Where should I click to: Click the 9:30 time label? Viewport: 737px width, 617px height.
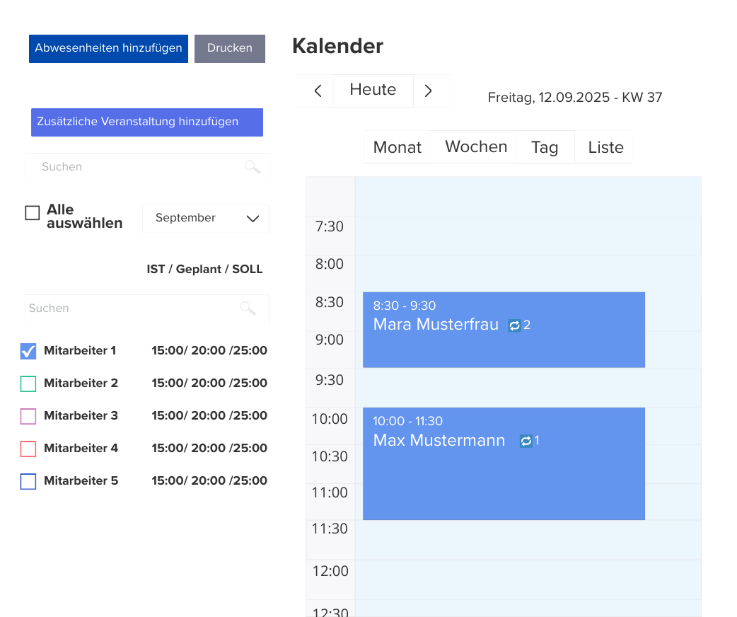(x=330, y=379)
